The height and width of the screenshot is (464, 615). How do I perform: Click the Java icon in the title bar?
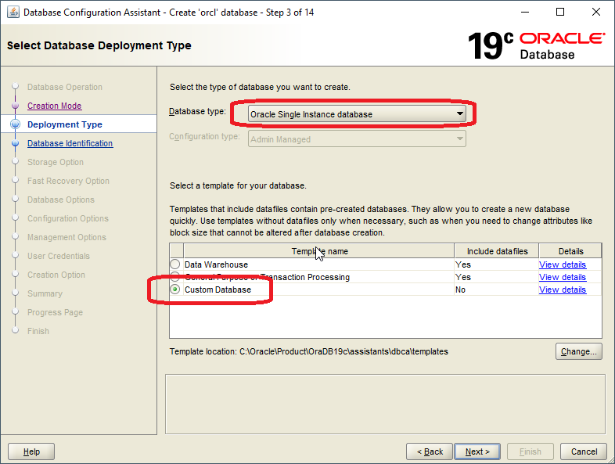point(13,12)
